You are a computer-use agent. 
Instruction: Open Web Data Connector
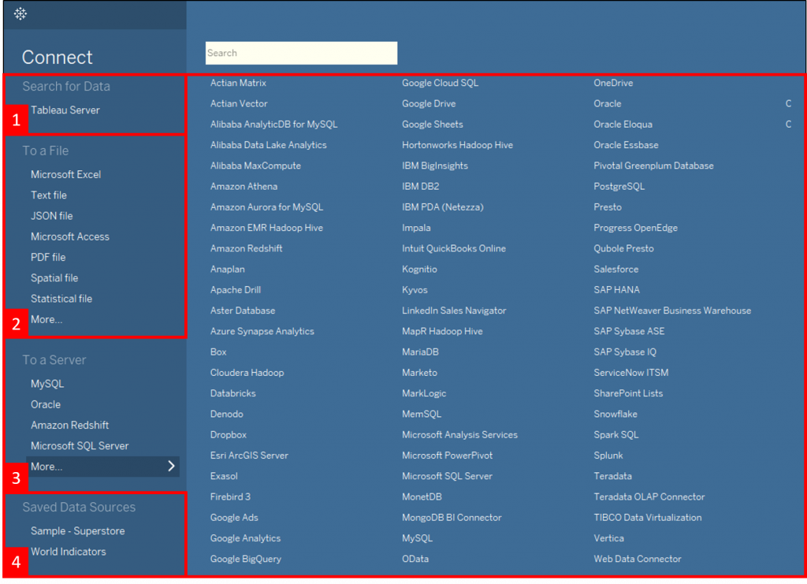637,559
